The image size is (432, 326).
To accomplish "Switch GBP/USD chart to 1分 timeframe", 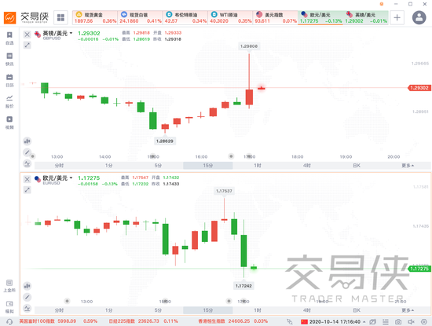I will click(x=109, y=165).
